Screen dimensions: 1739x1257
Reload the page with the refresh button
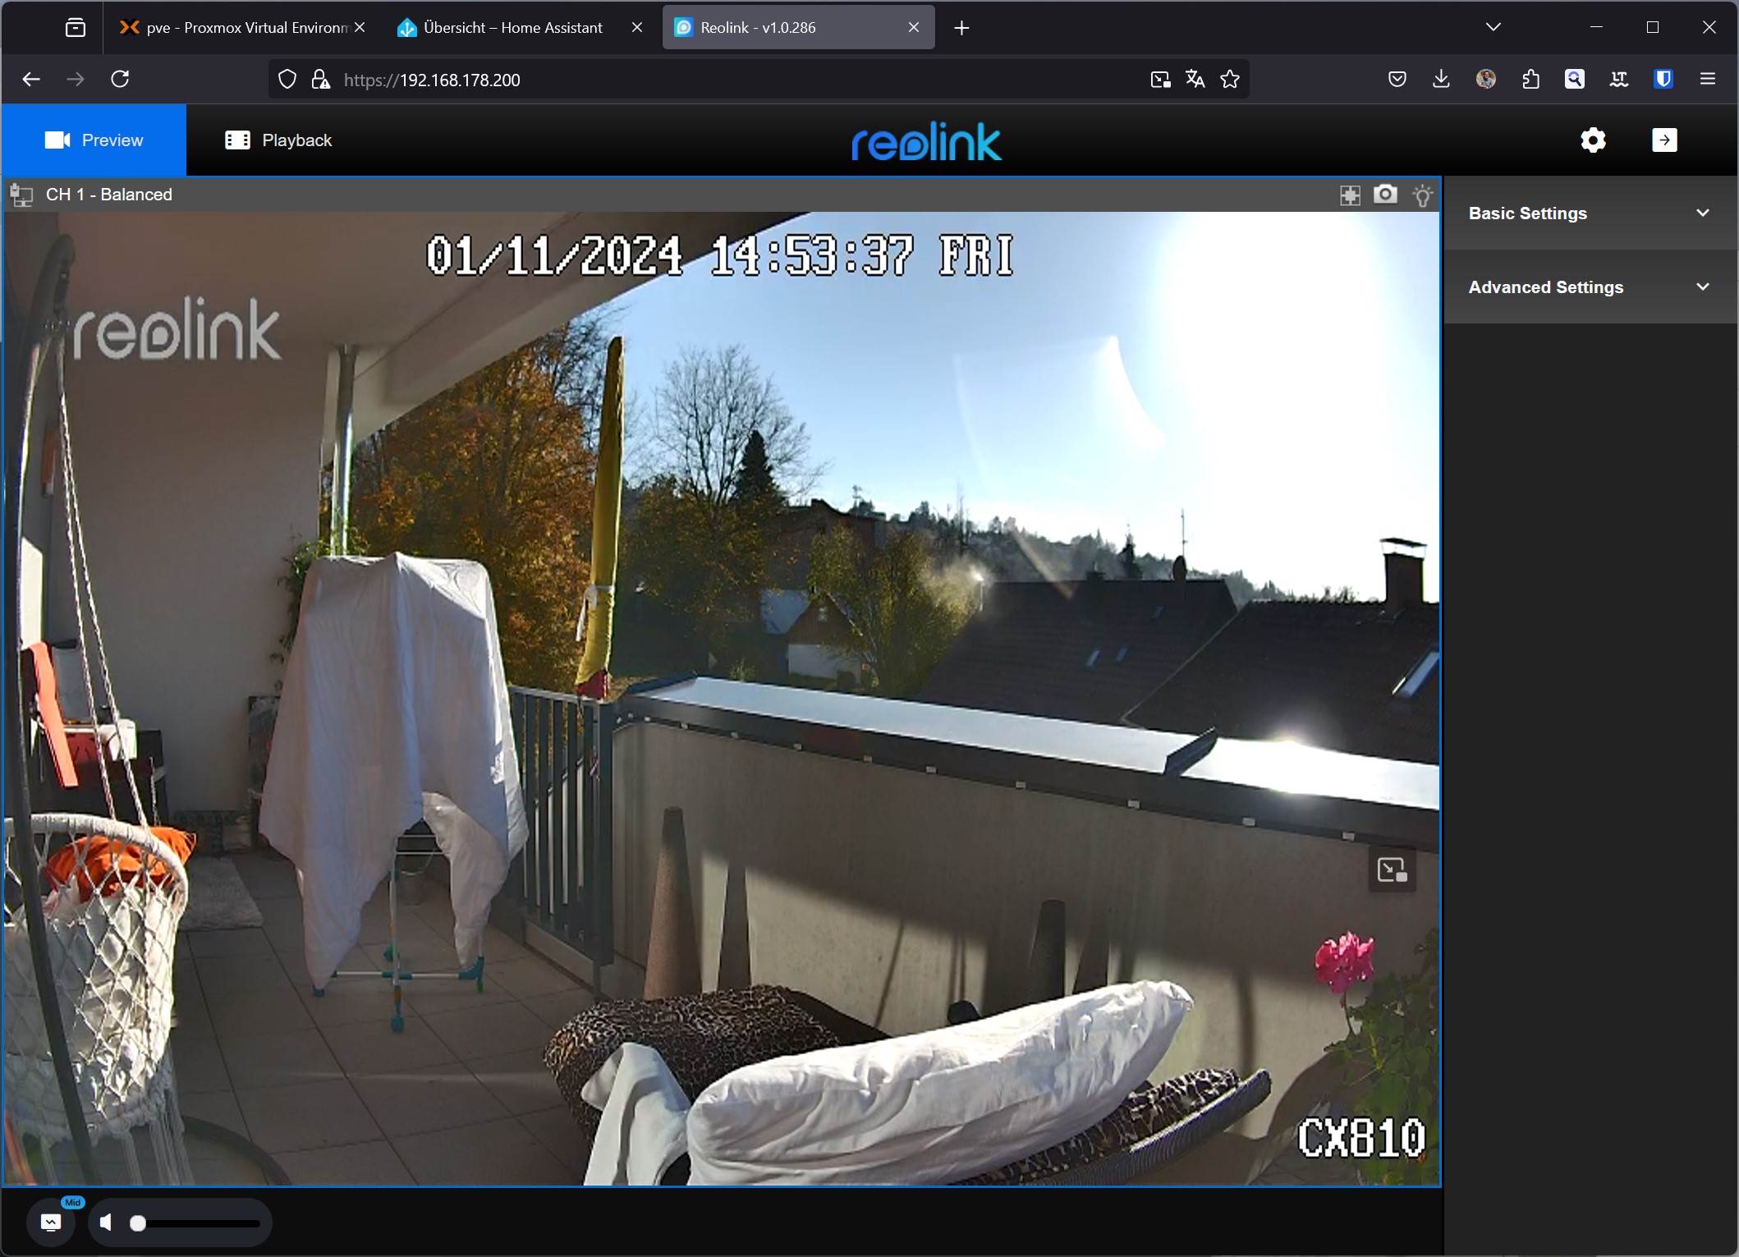click(x=120, y=80)
